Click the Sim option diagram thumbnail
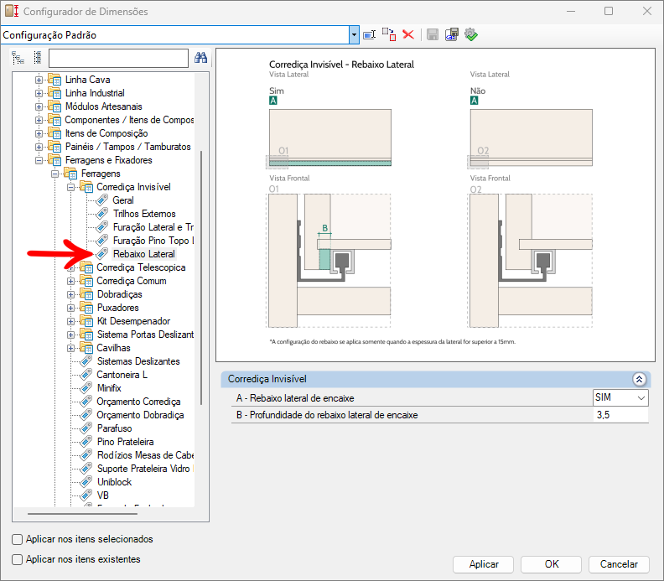This screenshot has height=581, width=664. [x=329, y=137]
